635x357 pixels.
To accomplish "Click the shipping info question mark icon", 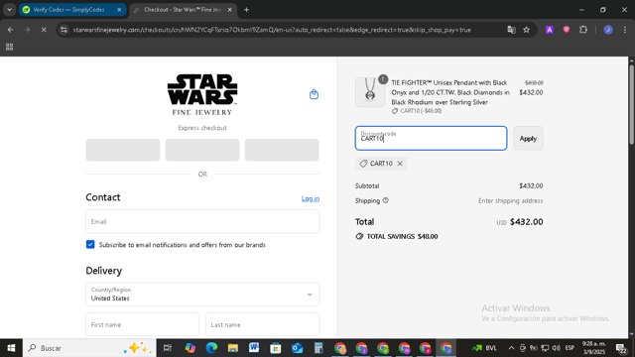I will tap(386, 200).
